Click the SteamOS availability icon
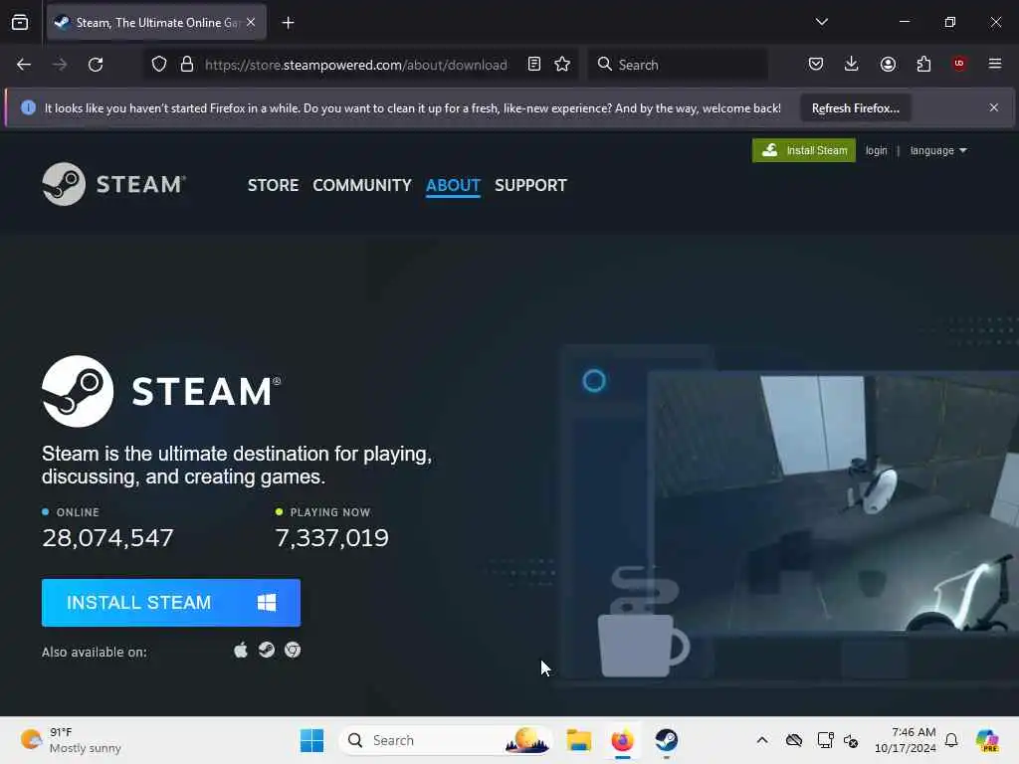This screenshot has height=764, width=1019. pos(267,650)
